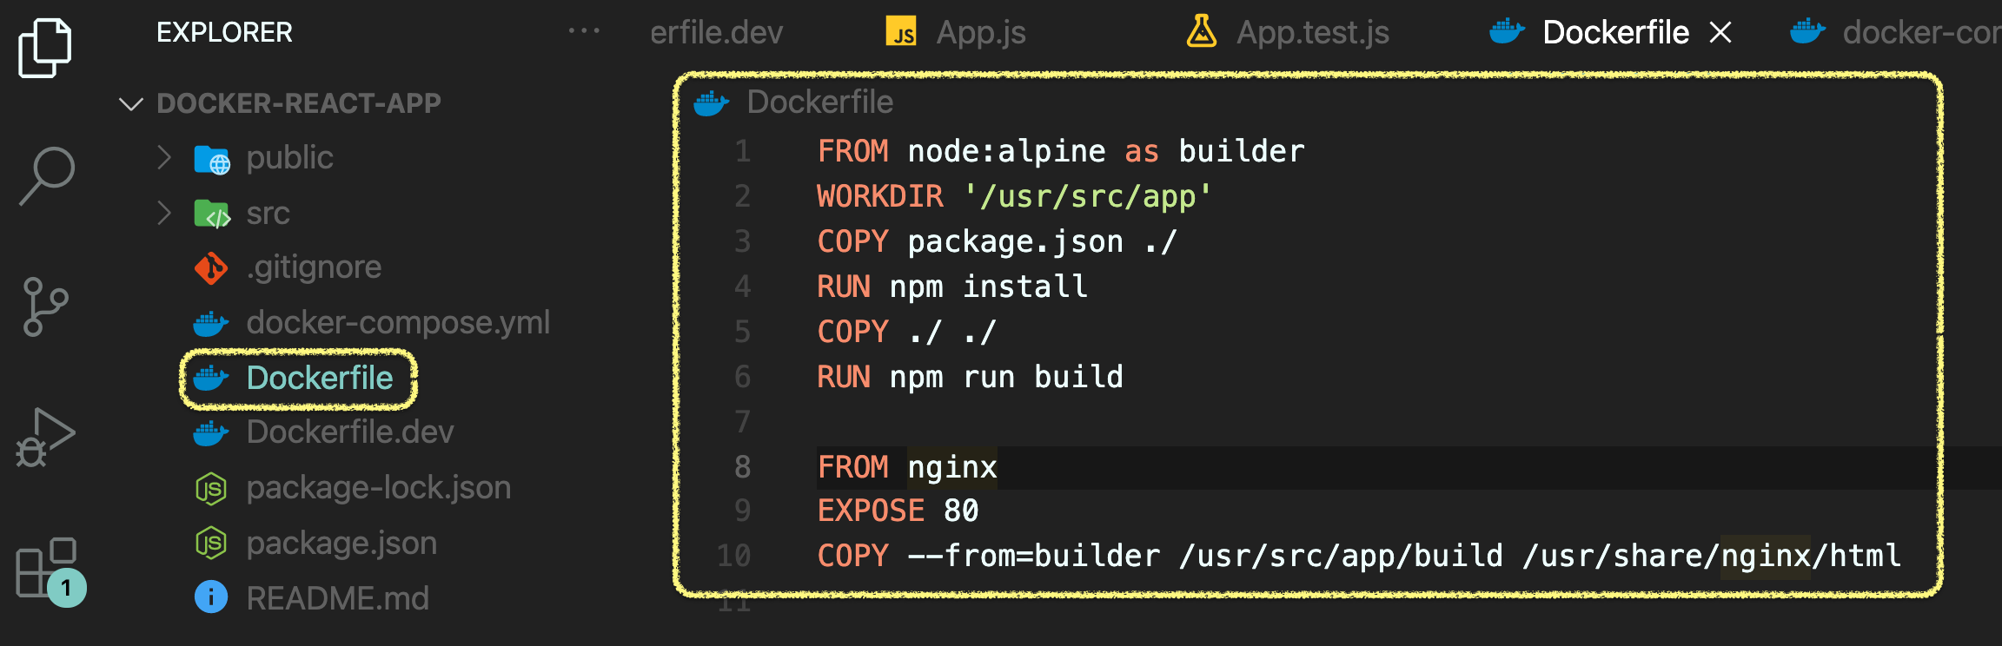Open README.md file
Image resolution: width=2002 pixels, height=646 pixels.
(337, 598)
